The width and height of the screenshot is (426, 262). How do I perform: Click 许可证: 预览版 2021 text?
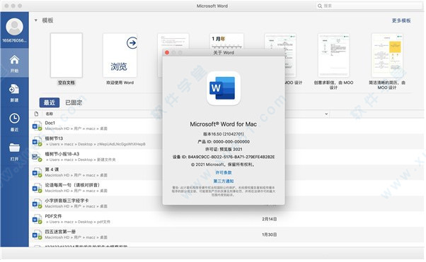tap(224, 149)
